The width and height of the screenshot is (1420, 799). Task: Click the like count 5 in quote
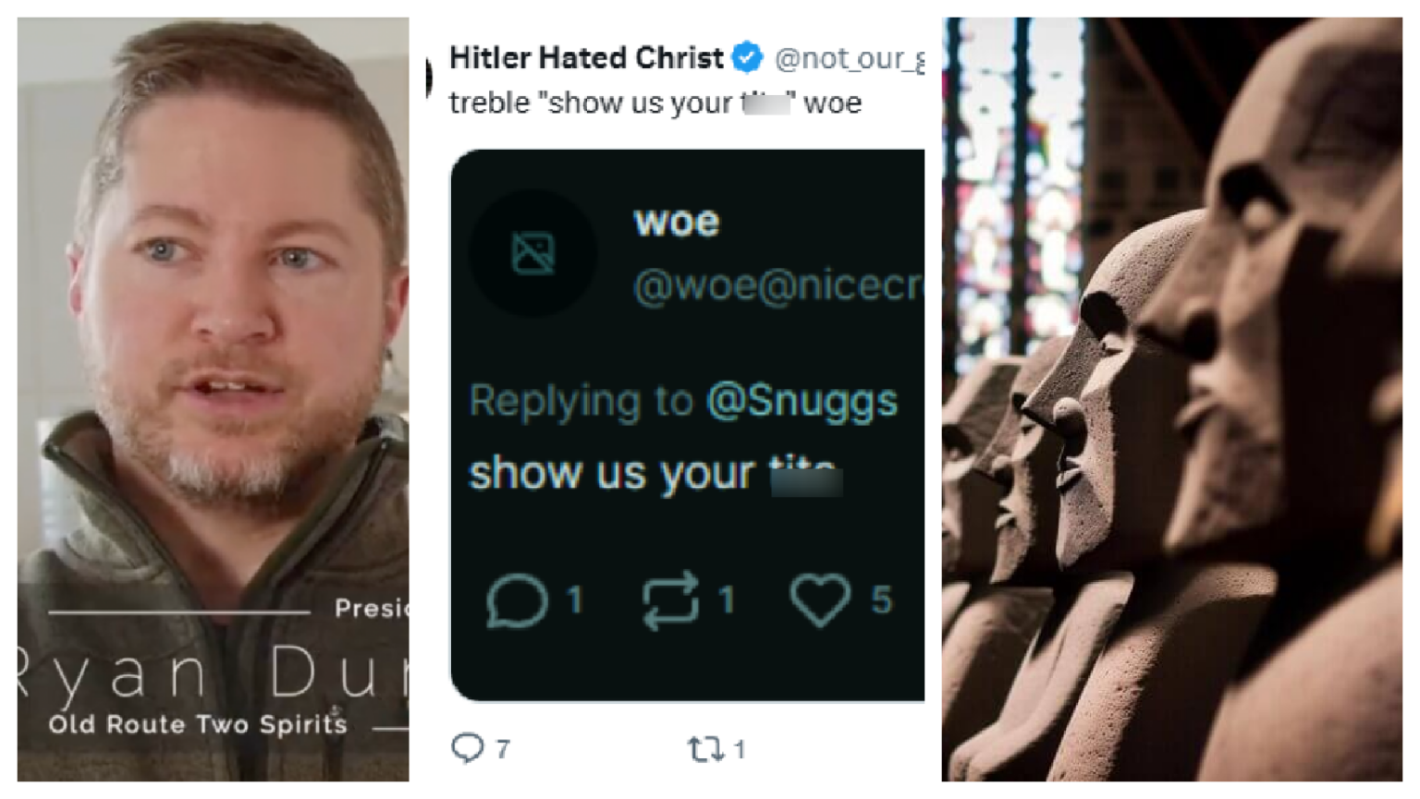(x=882, y=600)
